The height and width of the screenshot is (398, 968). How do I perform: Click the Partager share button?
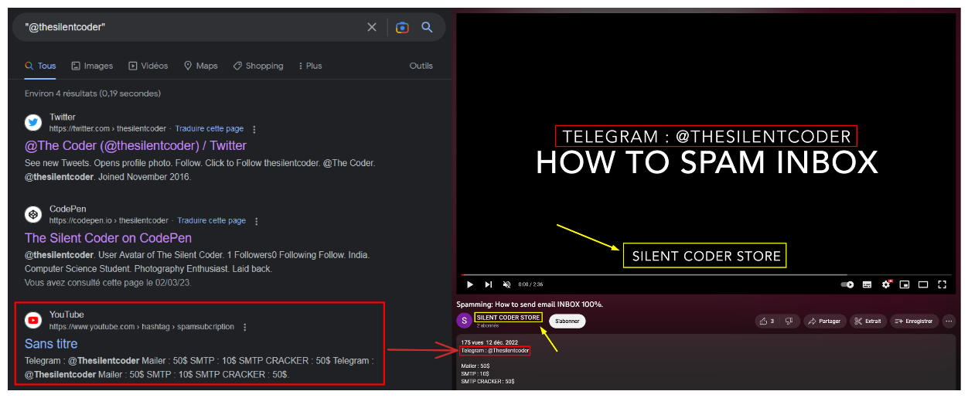coord(825,321)
